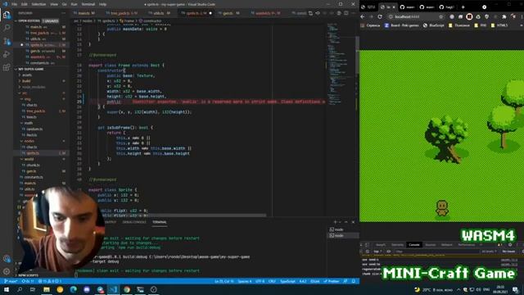This screenshot has height=295, width=524.
Task: Click the Windows Start button
Action: [x=7, y=289]
